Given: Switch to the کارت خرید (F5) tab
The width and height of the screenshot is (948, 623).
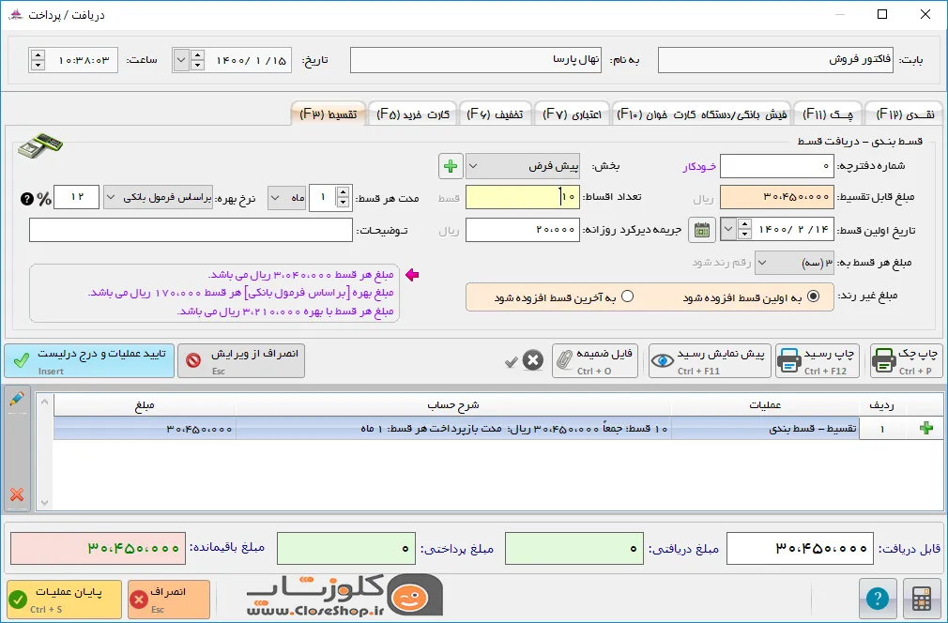Looking at the screenshot, I should [413, 114].
